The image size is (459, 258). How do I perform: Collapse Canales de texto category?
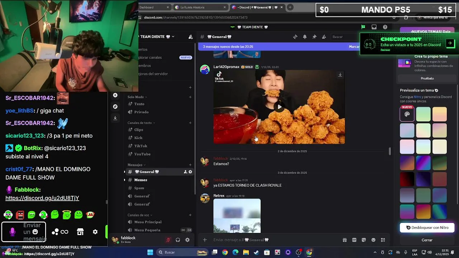[141, 123]
